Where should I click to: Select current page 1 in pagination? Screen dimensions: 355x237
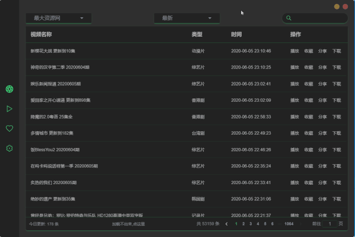coord(236,224)
